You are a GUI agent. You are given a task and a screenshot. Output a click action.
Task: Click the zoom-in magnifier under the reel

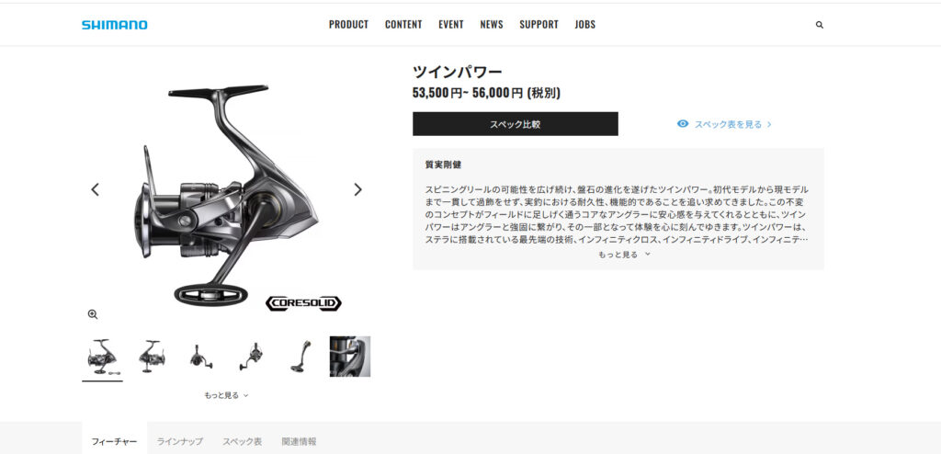pos(93,314)
